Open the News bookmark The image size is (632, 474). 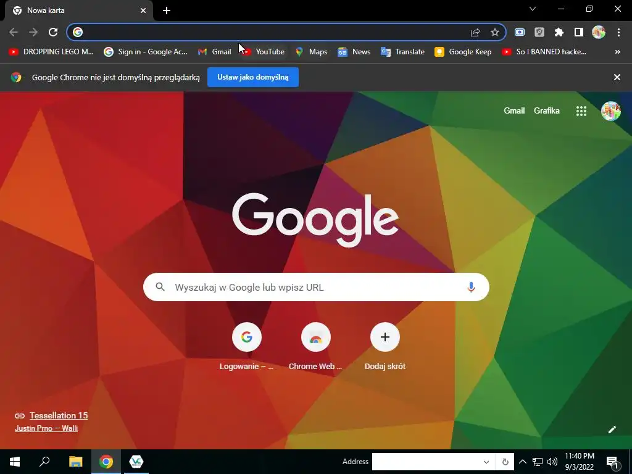click(x=354, y=52)
